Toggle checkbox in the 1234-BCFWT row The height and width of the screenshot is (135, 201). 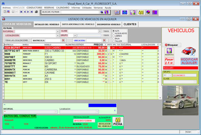point(109,48)
